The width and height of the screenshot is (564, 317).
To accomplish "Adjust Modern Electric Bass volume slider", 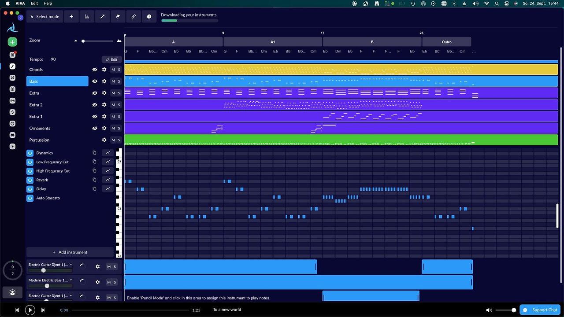I will tap(47, 286).
